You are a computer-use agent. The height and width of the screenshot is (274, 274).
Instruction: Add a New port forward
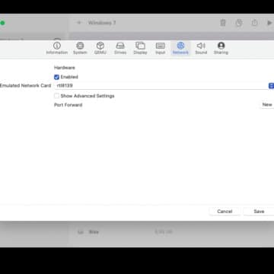[x=267, y=104]
